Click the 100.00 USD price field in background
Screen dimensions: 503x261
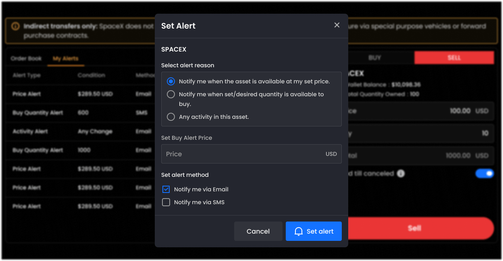click(x=421, y=111)
